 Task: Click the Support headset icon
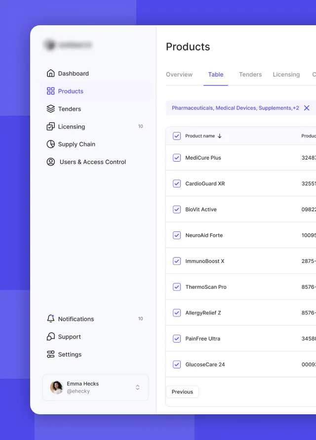click(51, 337)
